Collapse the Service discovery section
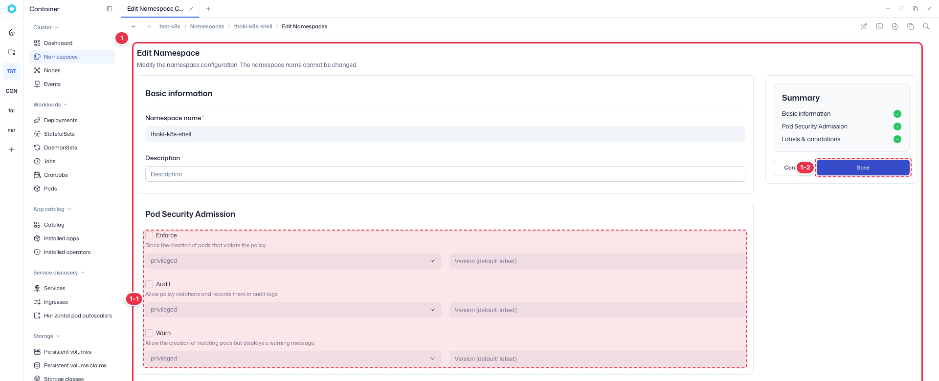939x381 pixels. [x=59, y=273]
